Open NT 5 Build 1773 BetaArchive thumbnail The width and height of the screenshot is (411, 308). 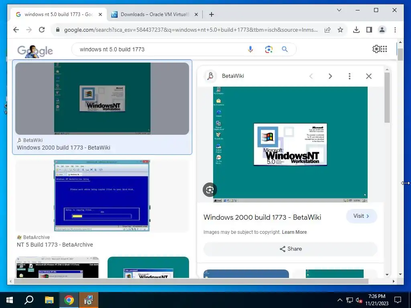coord(102,195)
